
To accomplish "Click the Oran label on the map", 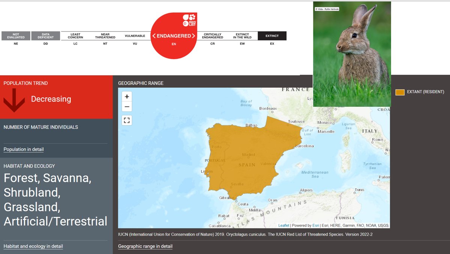I will [272, 200].
